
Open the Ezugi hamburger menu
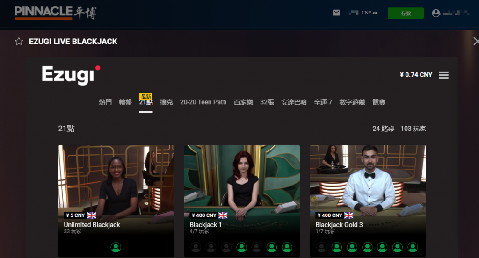443,75
